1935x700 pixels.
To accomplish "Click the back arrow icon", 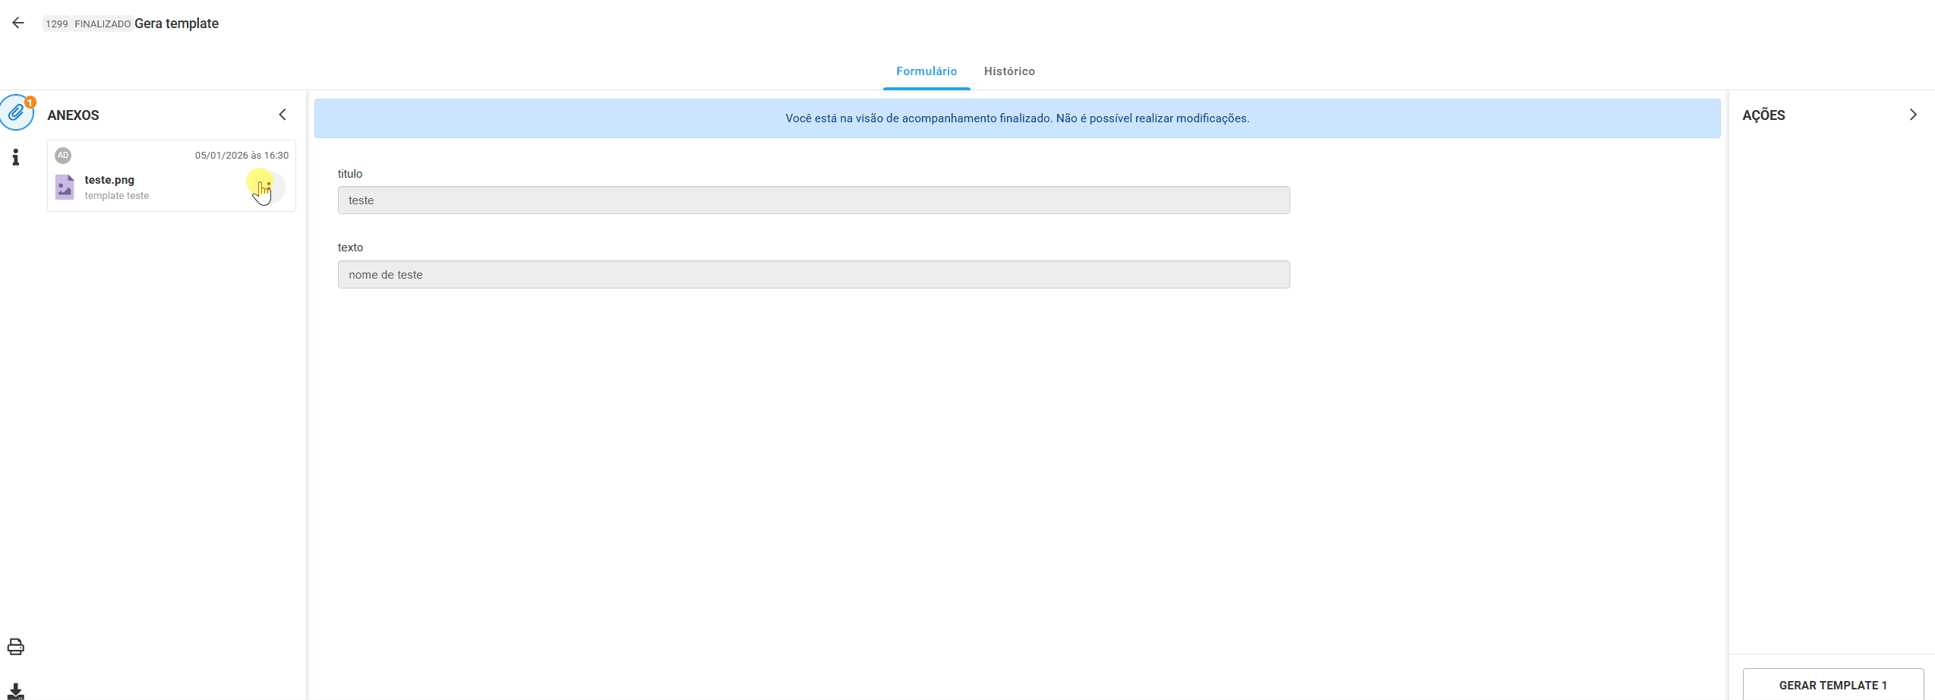I will [x=18, y=23].
